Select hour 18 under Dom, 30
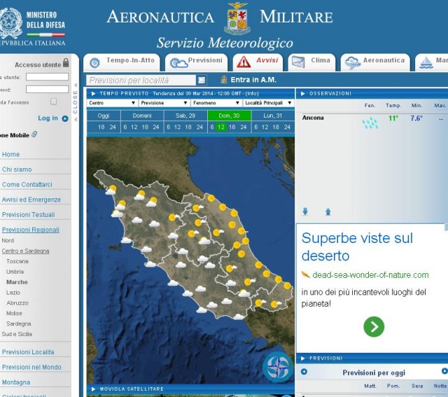448x397 pixels. 232,127
